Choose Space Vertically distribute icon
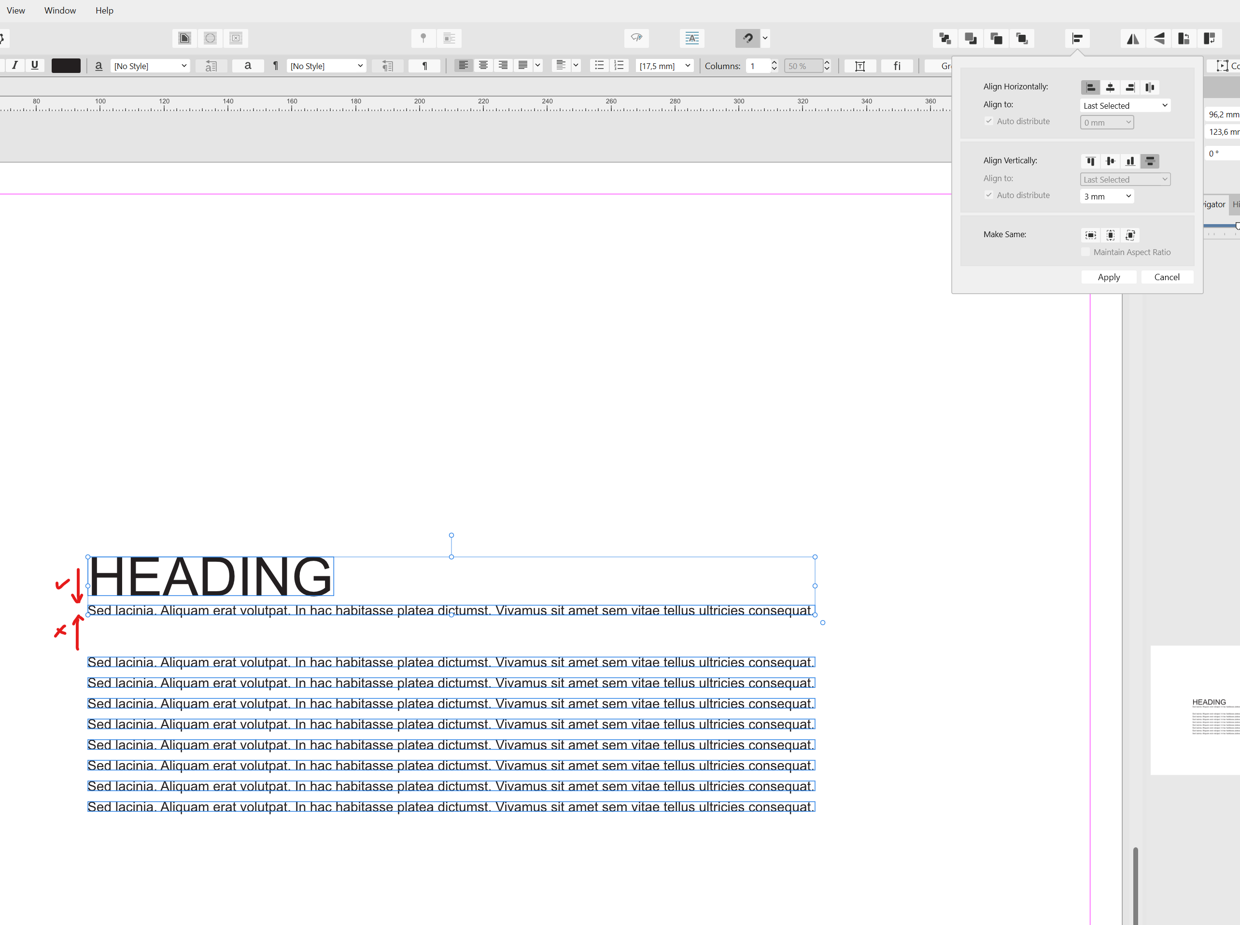Viewport: 1240px width, 925px height. point(1149,161)
